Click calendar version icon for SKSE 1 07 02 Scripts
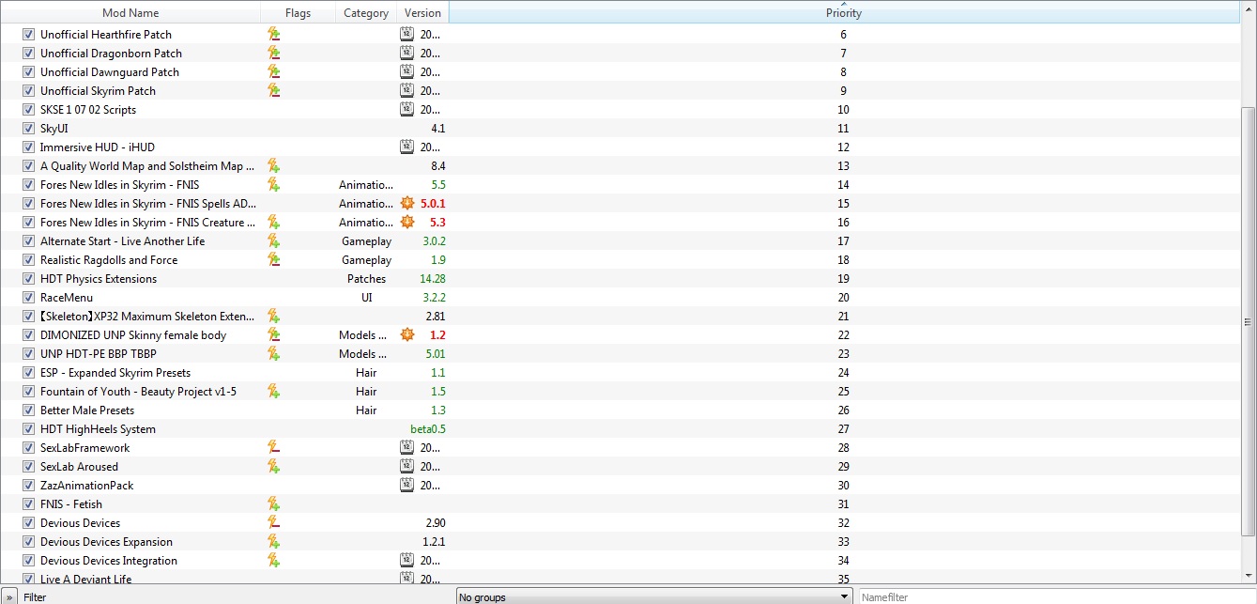 pyautogui.click(x=406, y=109)
